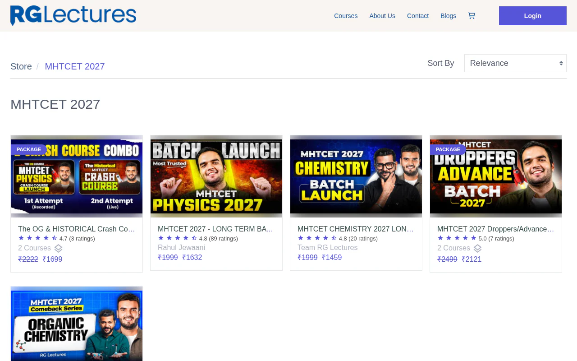
Task: Open Organic Chemistry Comeback Series thumbnail
Action: coord(77,324)
